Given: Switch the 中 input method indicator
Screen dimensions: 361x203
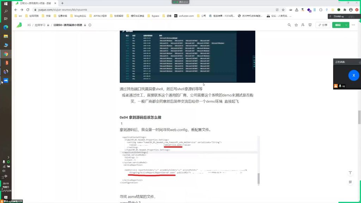Looking at the screenshot, I should coord(6,176).
